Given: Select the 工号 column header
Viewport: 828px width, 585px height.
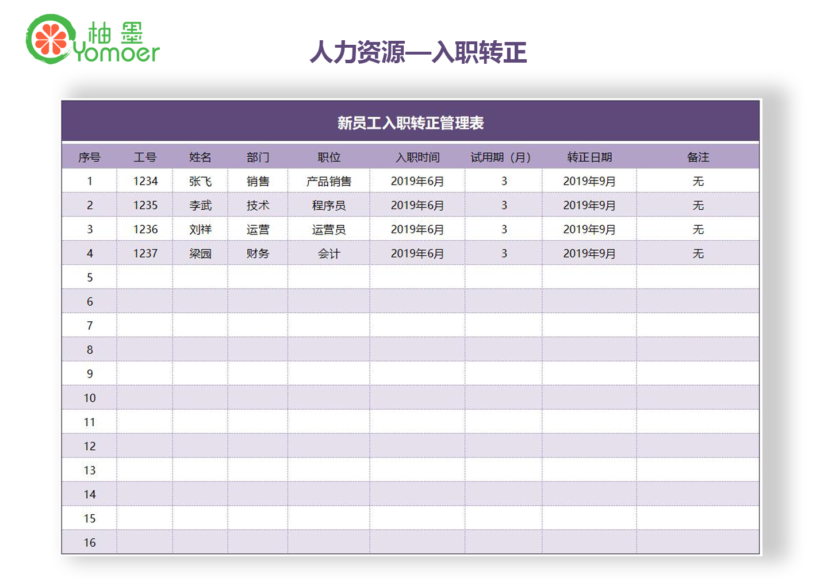Looking at the screenshot, I should (145, 157).
